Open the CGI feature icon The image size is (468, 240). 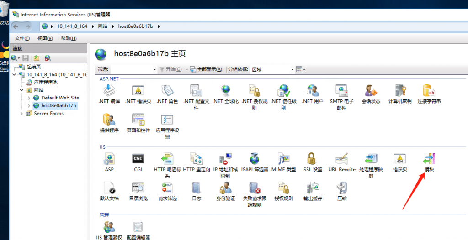(138, 162)
